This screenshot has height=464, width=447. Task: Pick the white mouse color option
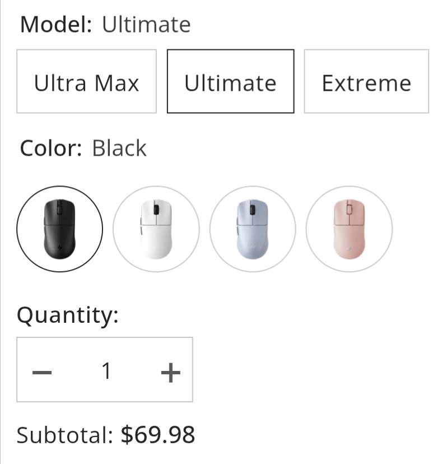click(x=156, y=229)
